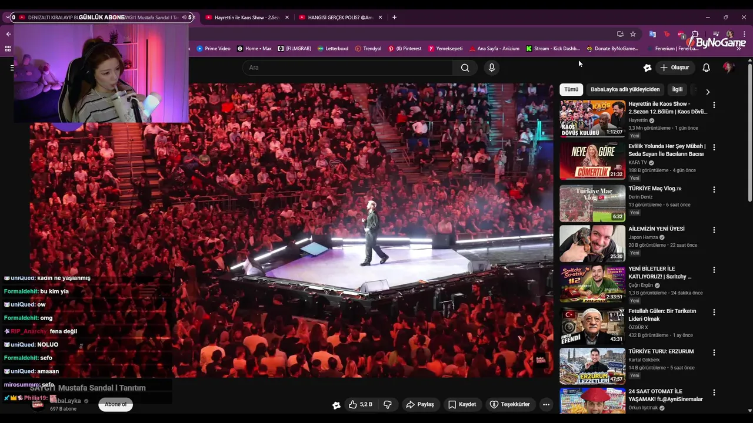The width and height of the screenshot is (753, 423).
Task: Show more bookmarks with the overflow chevron
Action: (x=739, y=49)
